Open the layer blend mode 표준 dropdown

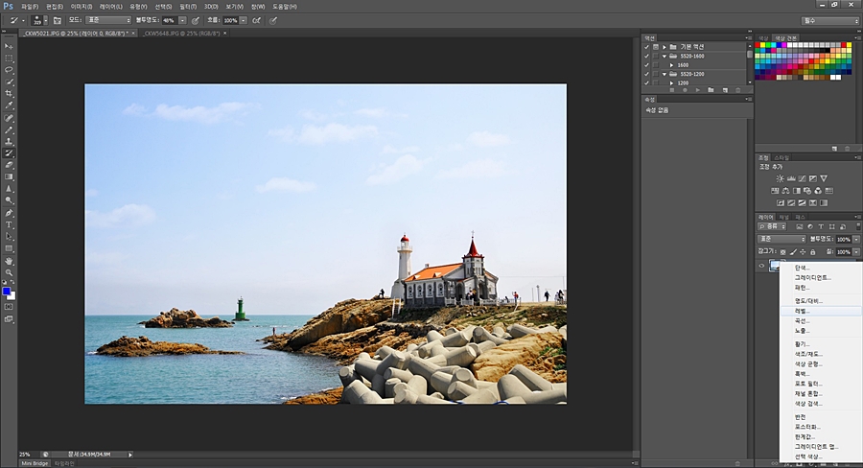tap(780, 239)
